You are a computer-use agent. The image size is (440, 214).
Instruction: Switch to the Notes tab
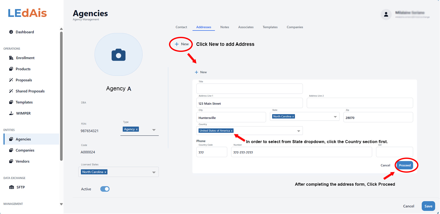tap(225, 27)
